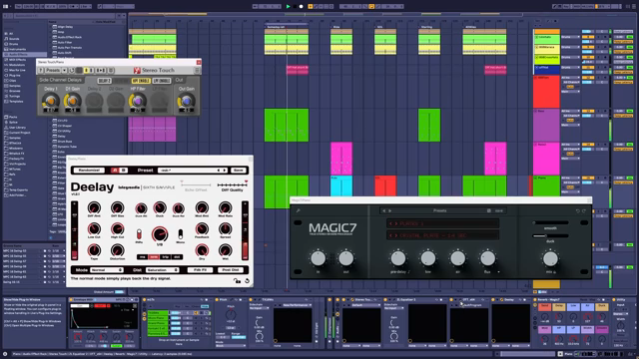Go to next Deelay preset arrow

(x=224, y=171)
